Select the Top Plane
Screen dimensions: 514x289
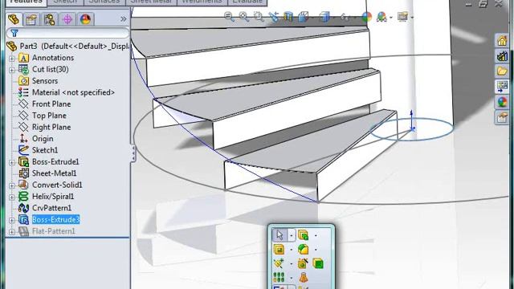coord(49,116)
